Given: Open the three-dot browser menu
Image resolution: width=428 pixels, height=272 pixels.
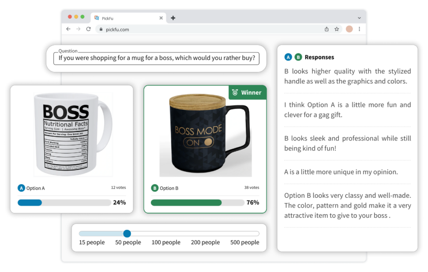Looking at the screenshot, I should [359, 29].
